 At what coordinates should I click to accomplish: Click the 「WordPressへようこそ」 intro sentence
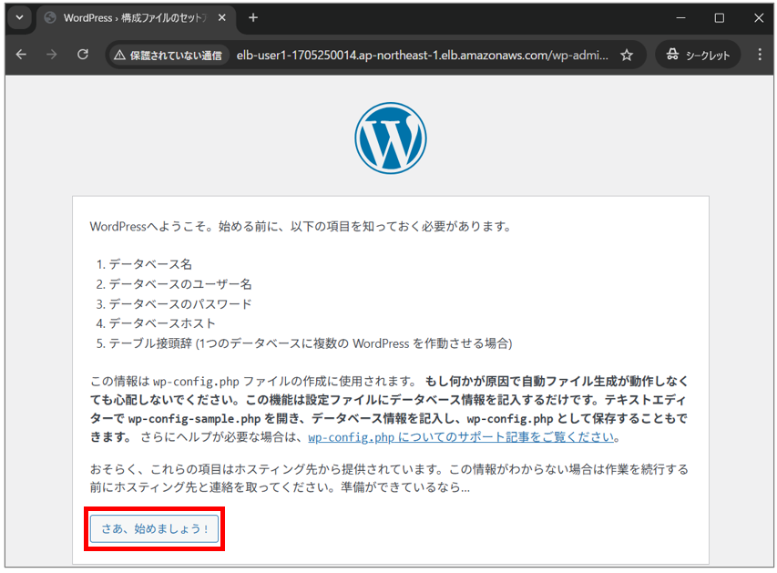pos(301,227)
